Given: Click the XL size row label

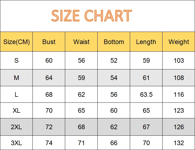Looking at the screenshot, I should click(x=16, y=111).
